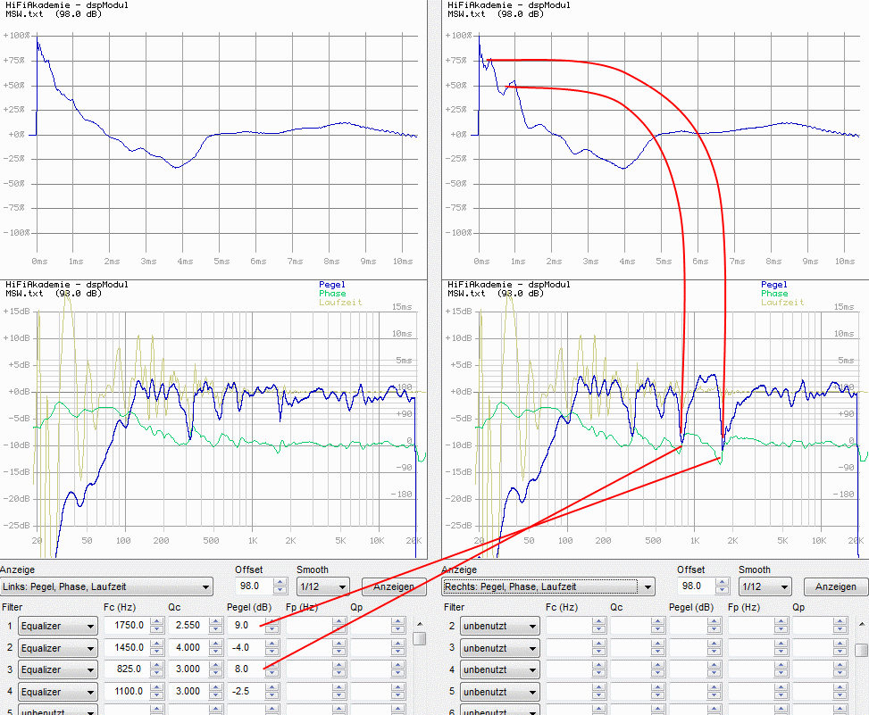Screen dimensions: 869x715
Task: Click filter 3 Fc field showing 825.0
Action: (124, 669)
